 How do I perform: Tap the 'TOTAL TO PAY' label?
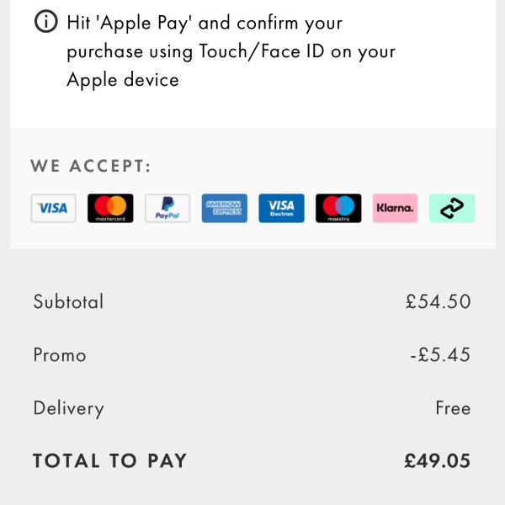tap(109, 461)
